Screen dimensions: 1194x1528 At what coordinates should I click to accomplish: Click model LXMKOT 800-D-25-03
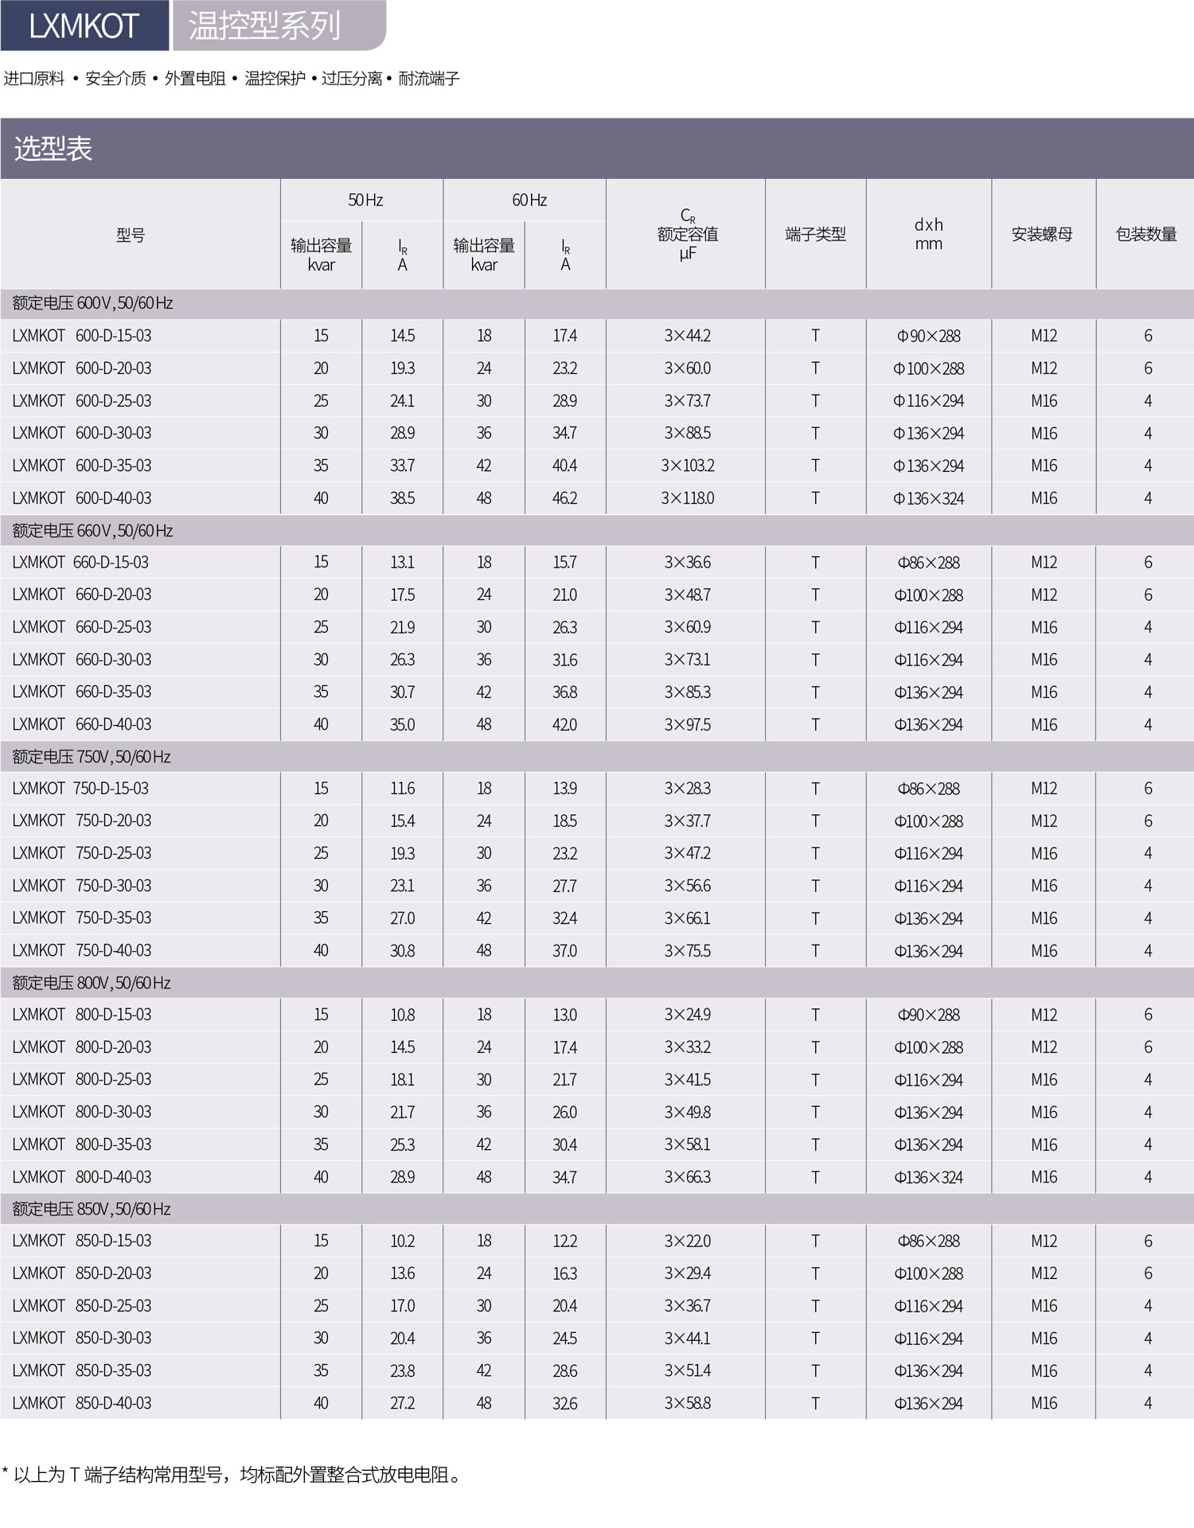(x=82, y=1080)
